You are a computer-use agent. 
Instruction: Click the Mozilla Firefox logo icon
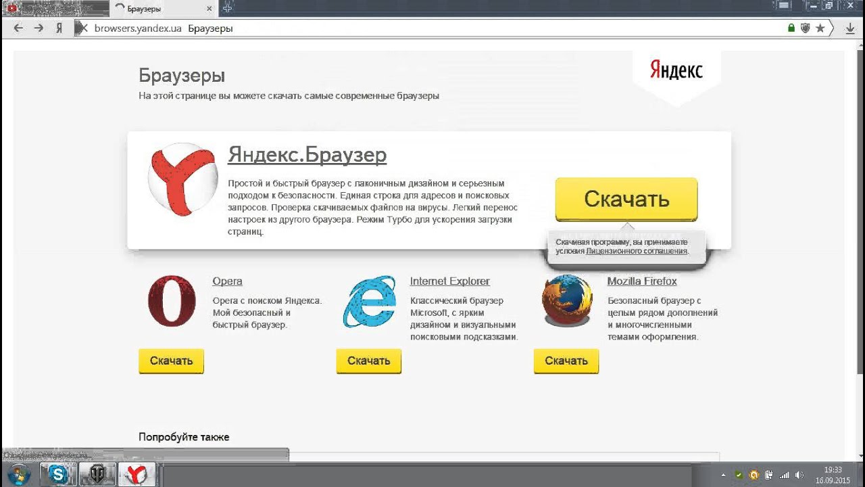[x=567, y=300]
